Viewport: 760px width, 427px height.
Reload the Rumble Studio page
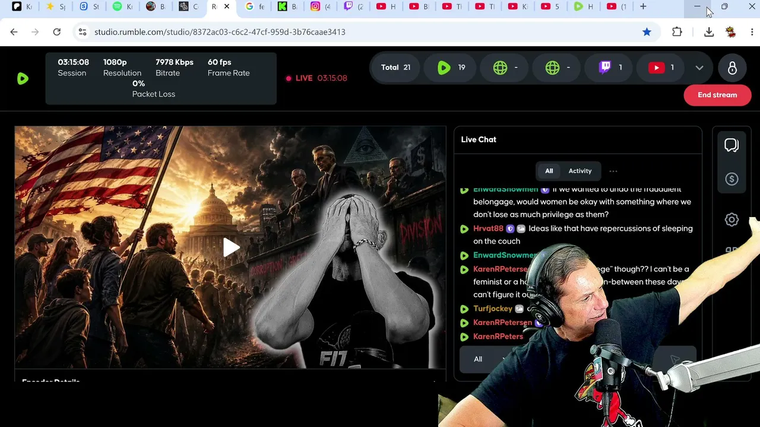[57, 32]
